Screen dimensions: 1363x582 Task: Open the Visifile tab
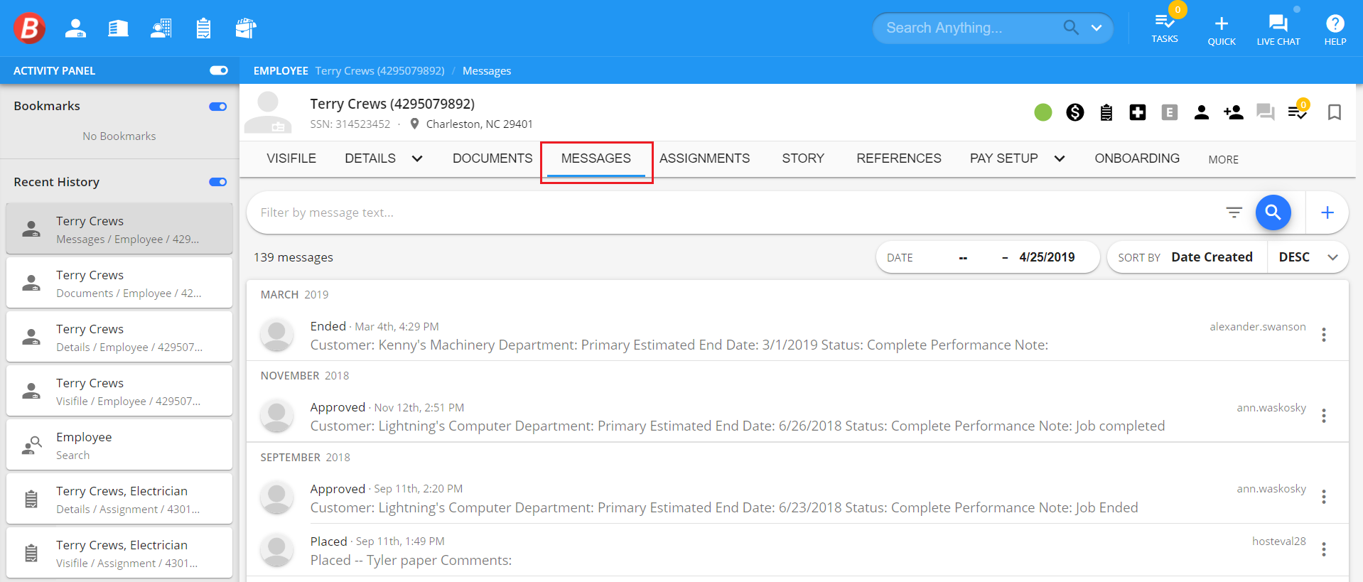point(291,158)
